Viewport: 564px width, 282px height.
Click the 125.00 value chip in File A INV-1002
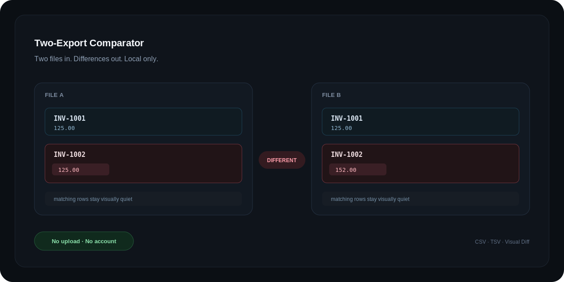click(x=81, y=170)
